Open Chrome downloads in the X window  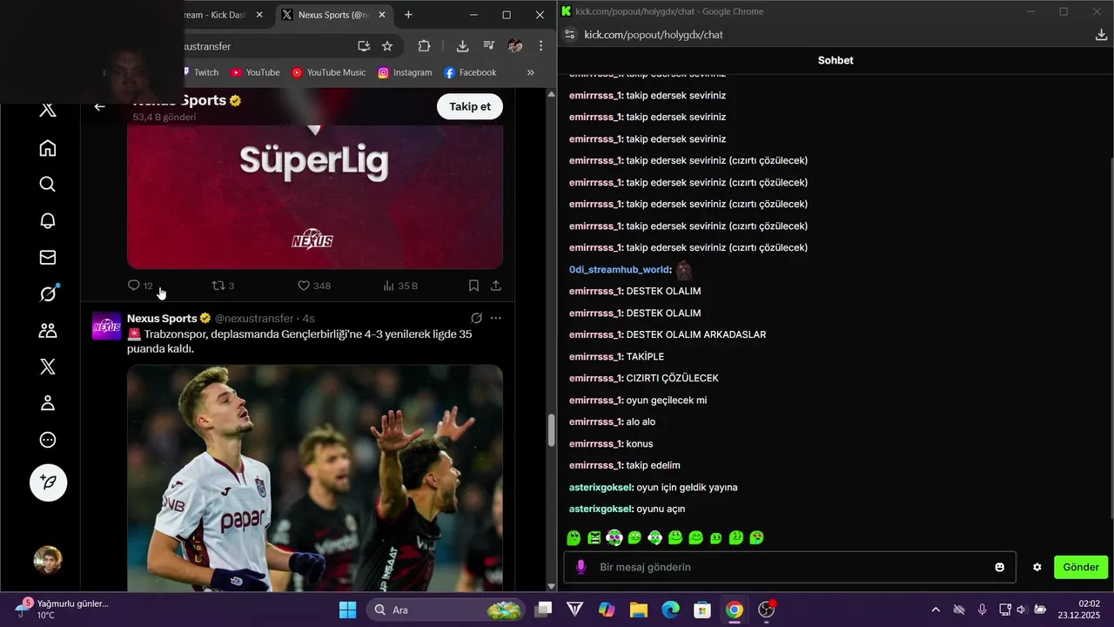click(x=462, y=46)
